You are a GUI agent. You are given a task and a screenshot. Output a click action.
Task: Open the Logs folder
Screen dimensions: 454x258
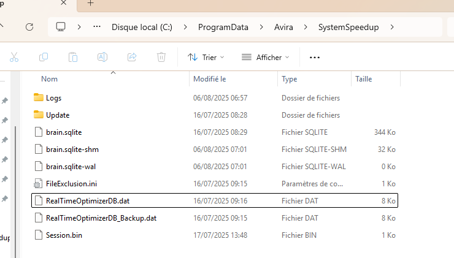point(53,98)
